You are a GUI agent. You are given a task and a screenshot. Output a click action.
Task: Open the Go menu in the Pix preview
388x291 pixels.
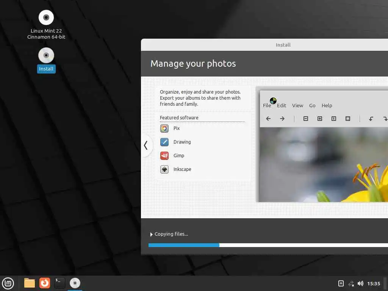(312, 105)
